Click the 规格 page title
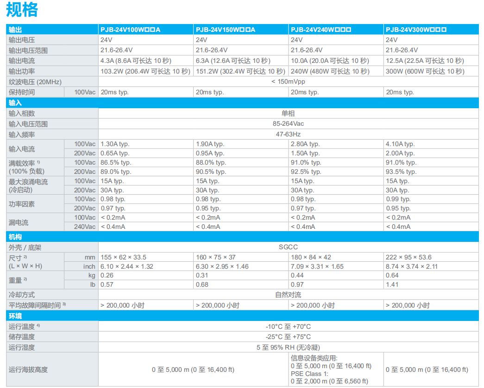The width and height of the screenshot is (484, 388). 22,9
